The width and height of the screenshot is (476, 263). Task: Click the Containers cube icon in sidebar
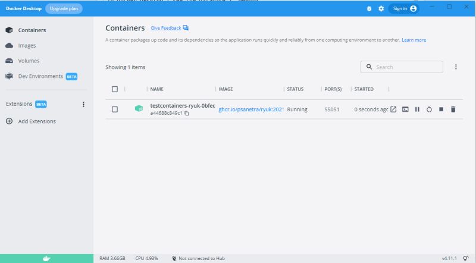pyautogui.click(x=9, y=30)
